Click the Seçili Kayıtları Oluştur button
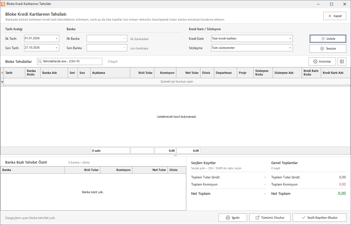Viewport: 351px width, 225px height. pos(319,218)
